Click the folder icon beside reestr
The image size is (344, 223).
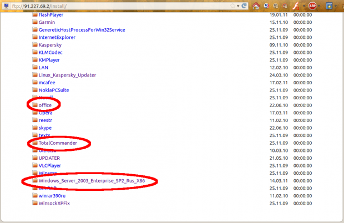(x=35, y=120)
